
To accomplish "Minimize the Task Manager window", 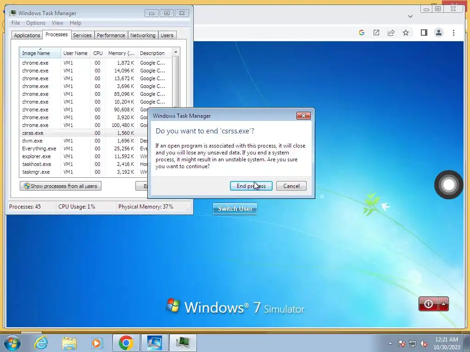I will (x=151, y=13).
